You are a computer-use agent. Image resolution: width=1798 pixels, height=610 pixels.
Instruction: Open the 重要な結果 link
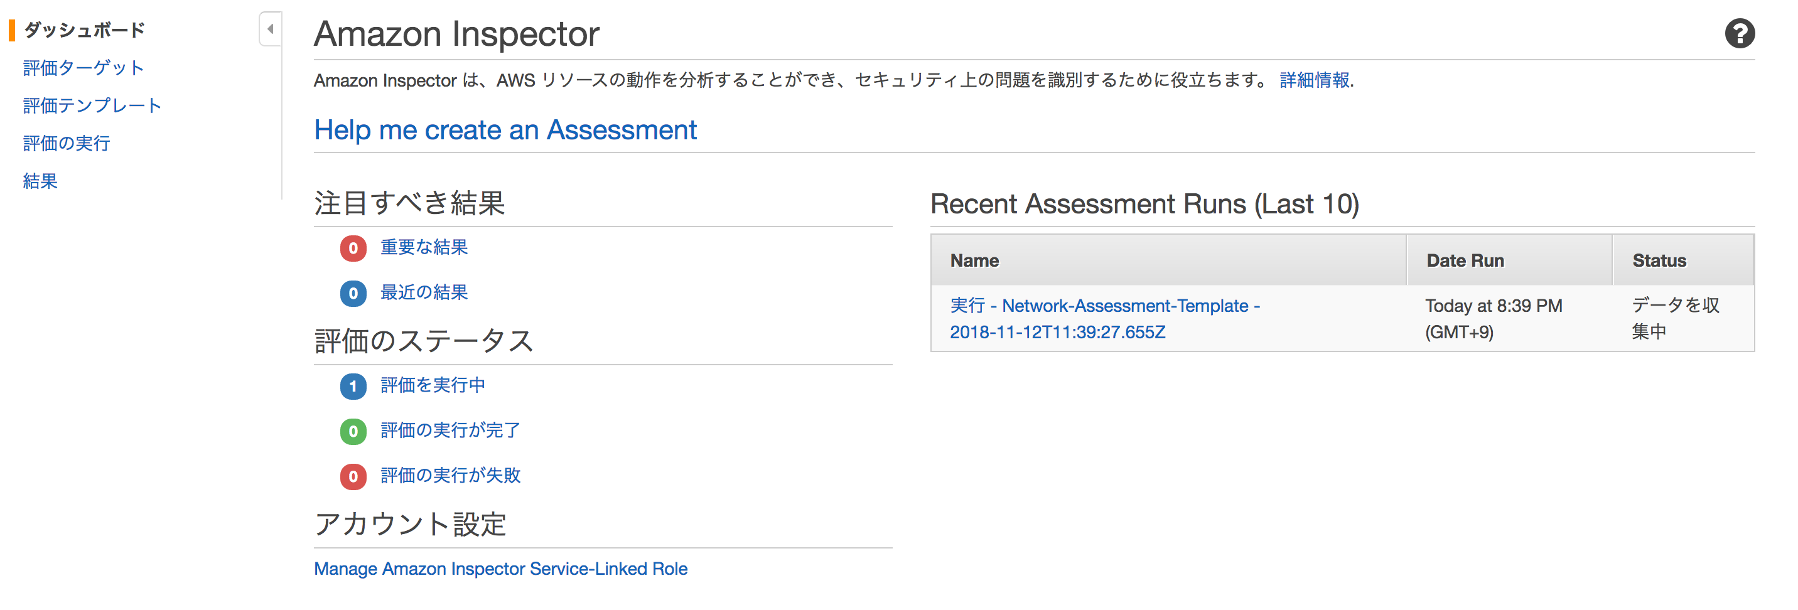(424, 247)
